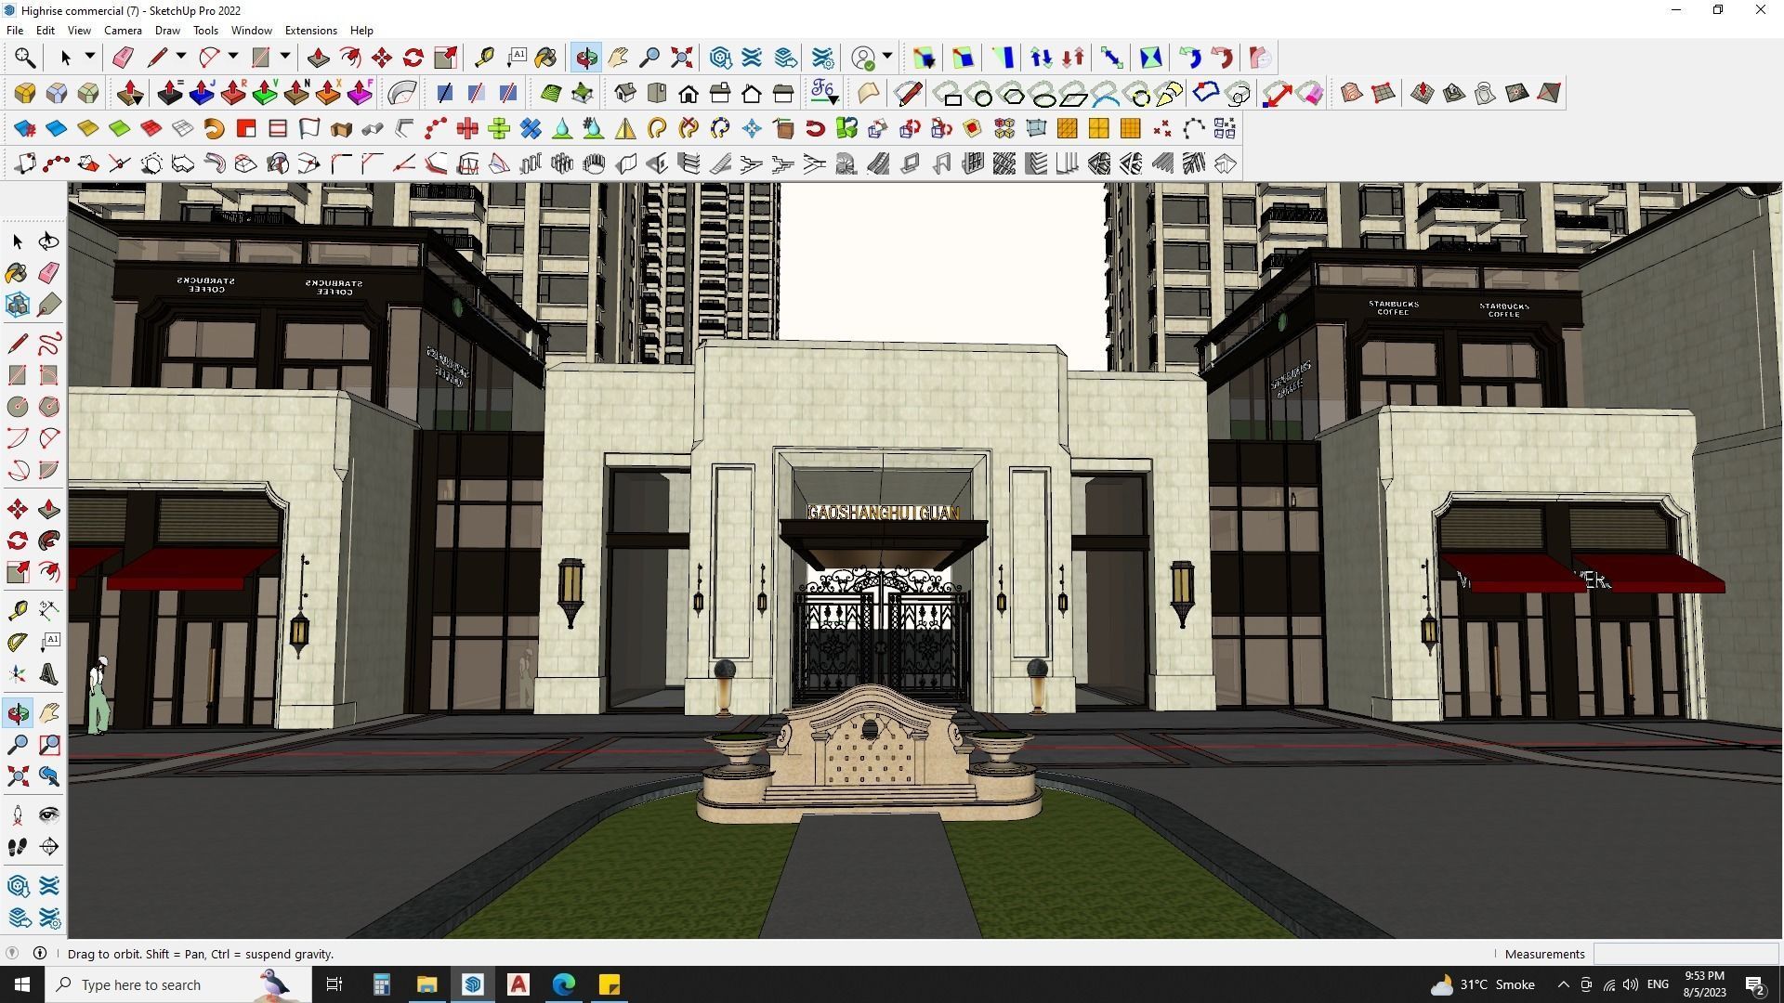Select the Protractor tool in left toolbar

click(x=18, y=643)
